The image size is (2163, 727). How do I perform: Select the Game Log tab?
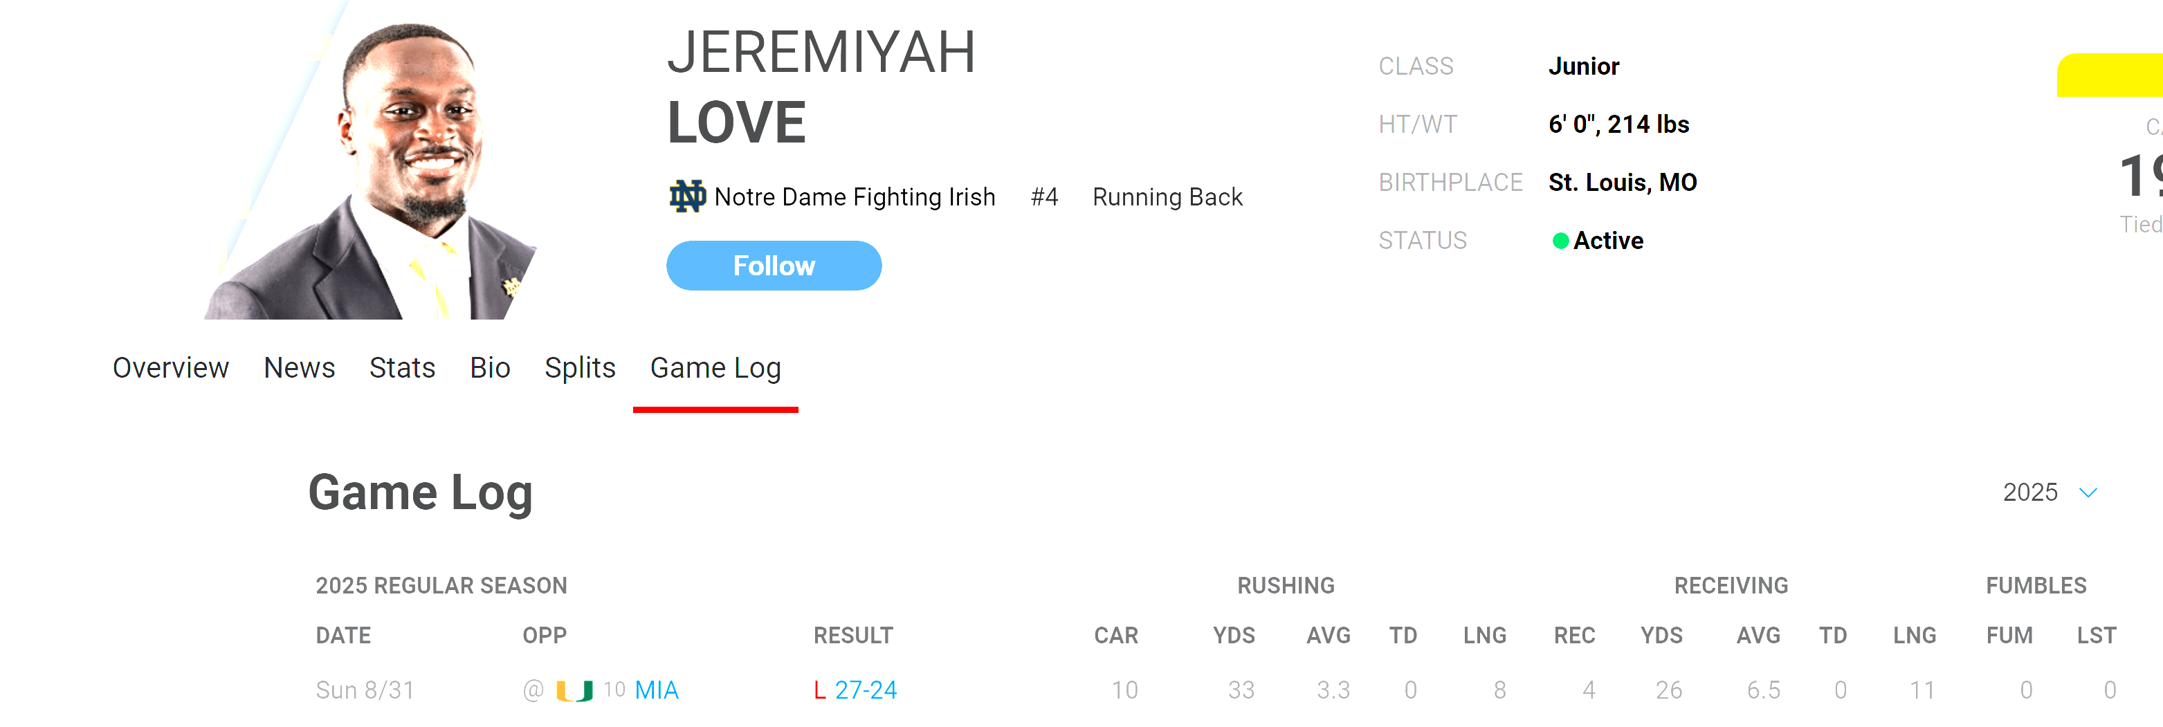point(715,369)
